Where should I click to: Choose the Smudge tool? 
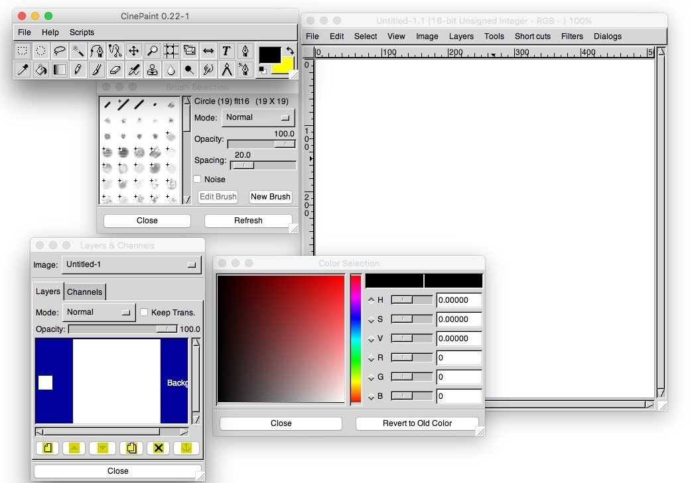(x=208, y=70)
